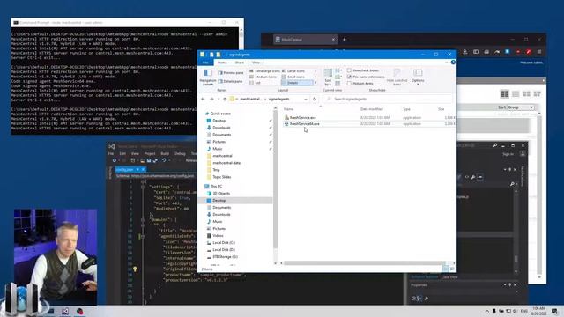Image resolution: width=564 pixels, height=317 pixels.
Task: Switch to the Share ribbon tab
Action: point(240,63)
